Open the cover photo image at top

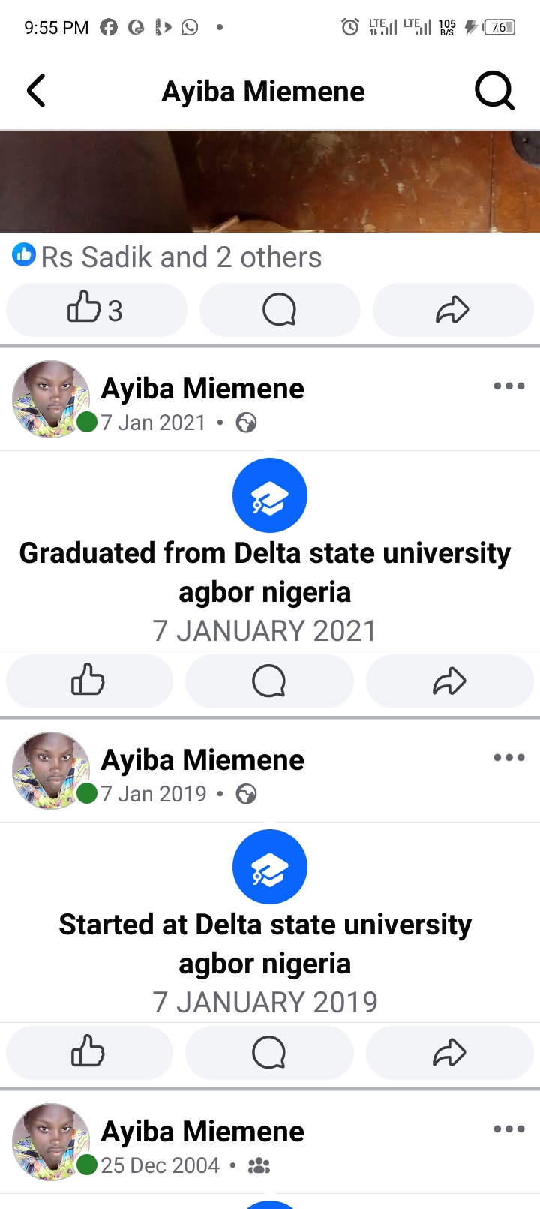(x=270, y=182)
